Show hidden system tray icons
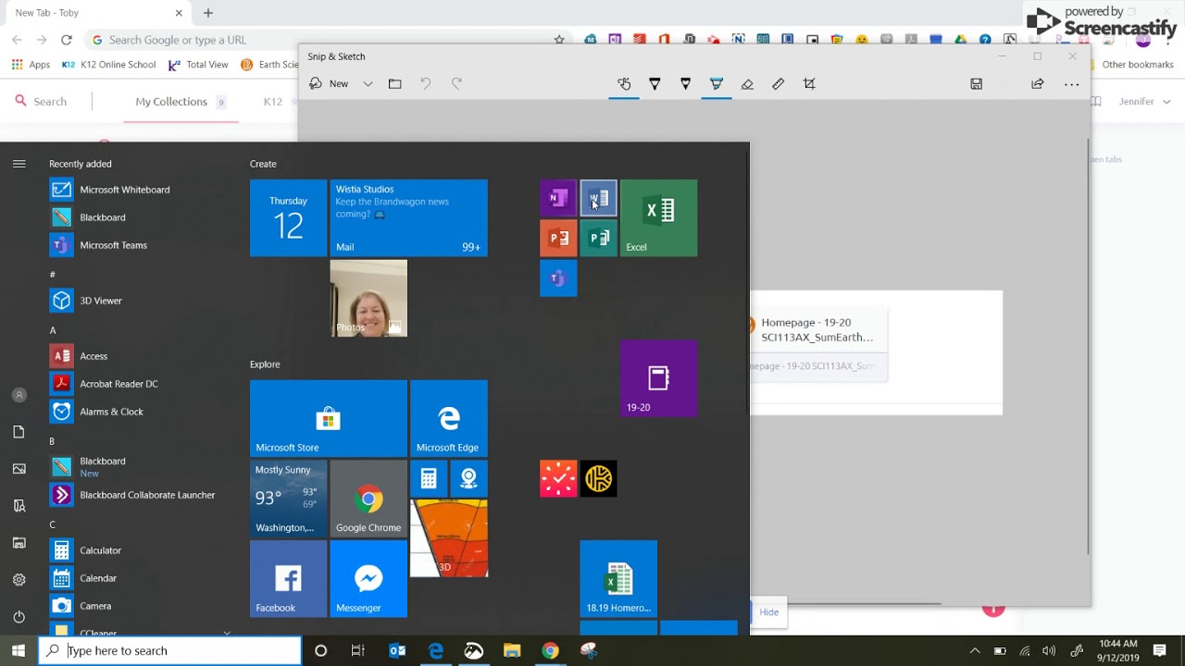 pyautogui.click(x=975, y=651)
